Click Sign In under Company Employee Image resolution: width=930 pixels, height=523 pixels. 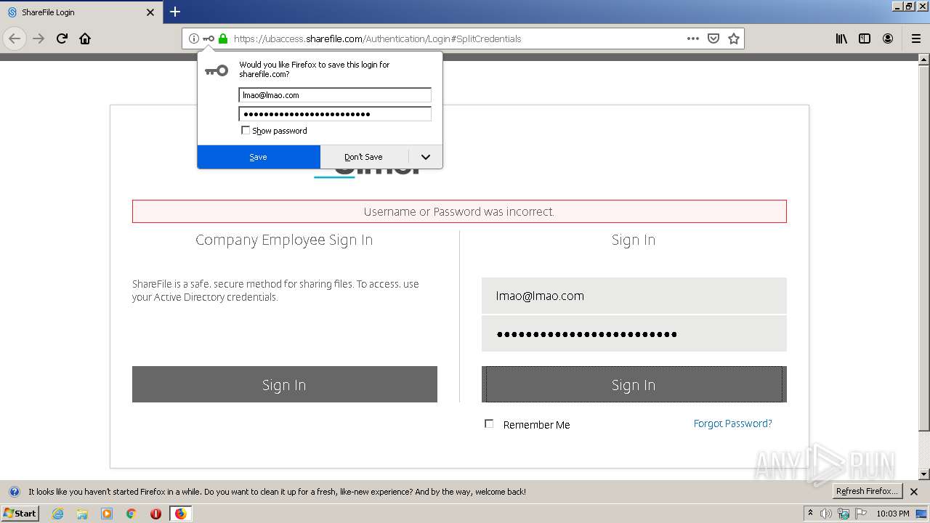click(x=284, y=384)
